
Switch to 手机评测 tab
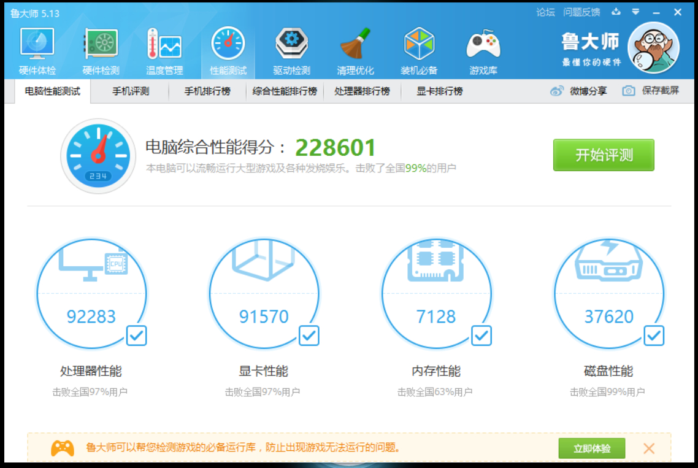coord(131,91)
